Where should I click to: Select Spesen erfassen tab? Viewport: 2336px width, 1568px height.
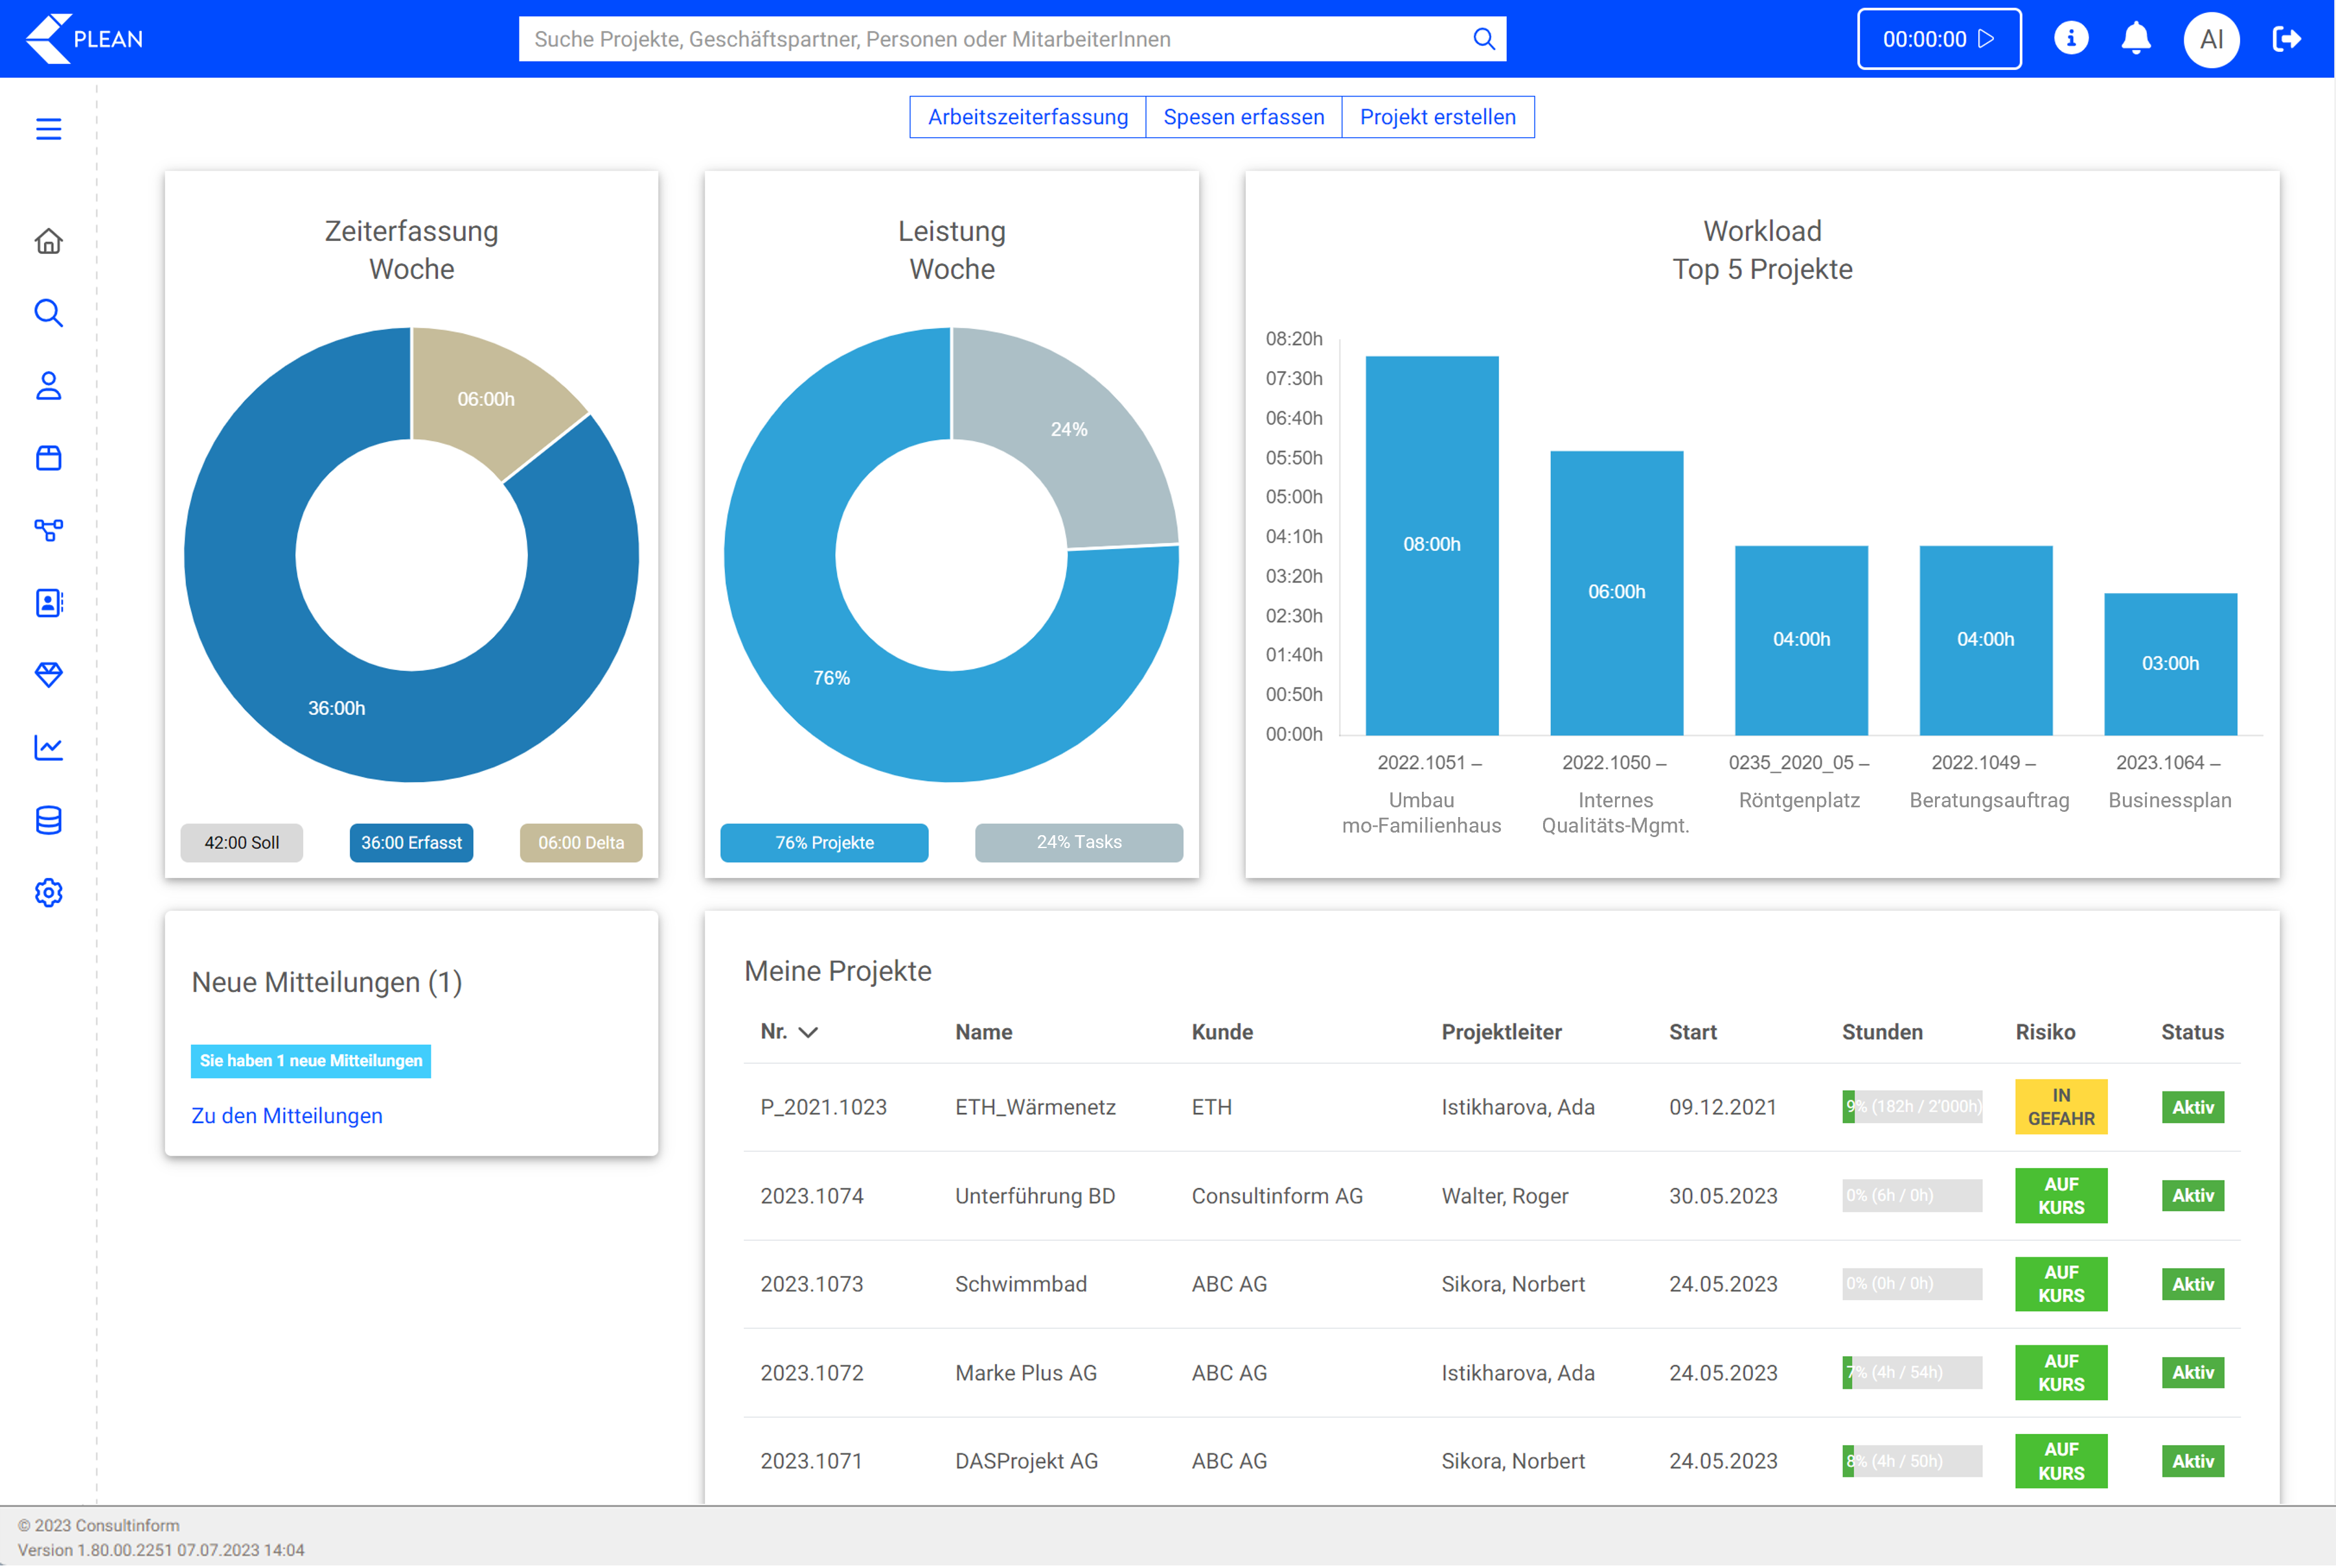[x=1242, y=117]
